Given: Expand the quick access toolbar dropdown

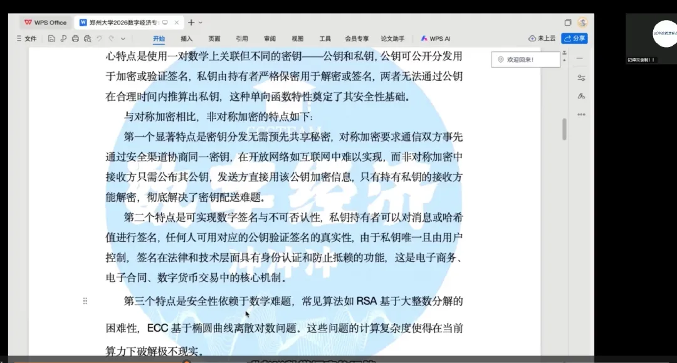Looking at the screenshot, I should (x=123, y=38).
